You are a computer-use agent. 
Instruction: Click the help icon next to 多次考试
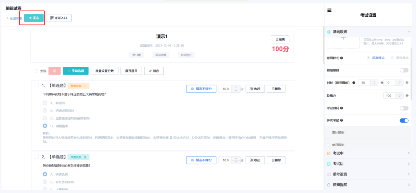click(x=341, y=120)
